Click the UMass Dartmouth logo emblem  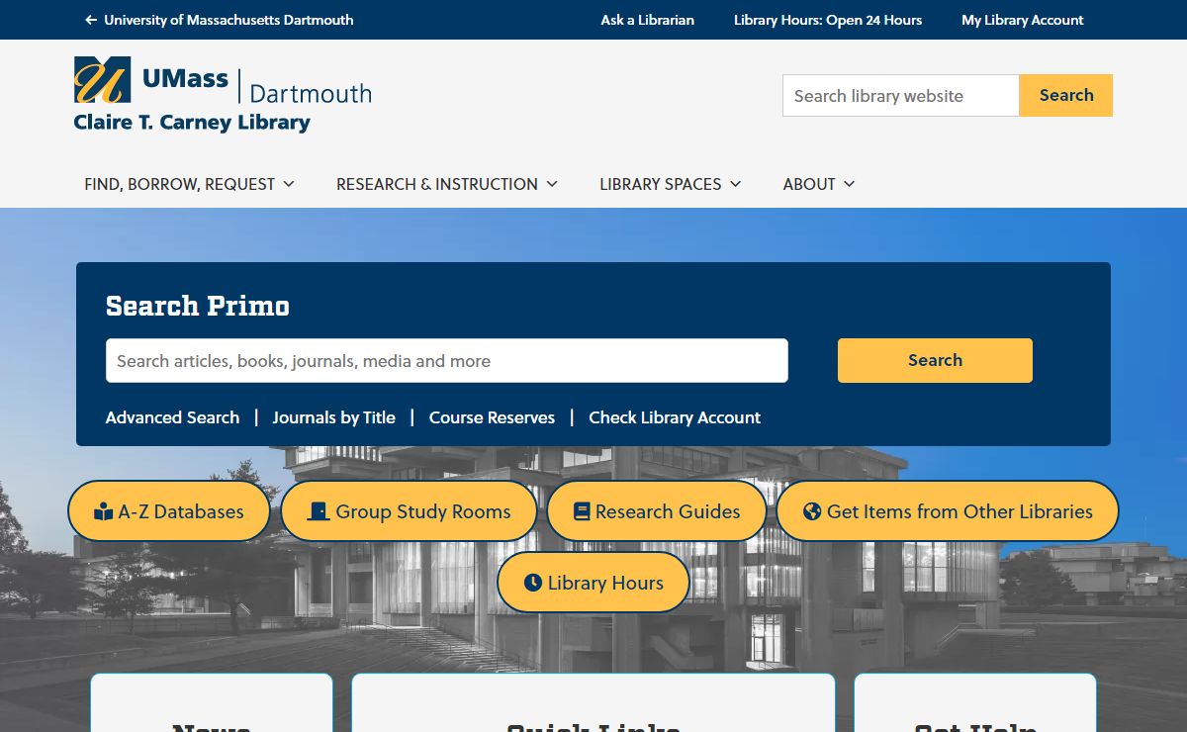tap(102, 80)
